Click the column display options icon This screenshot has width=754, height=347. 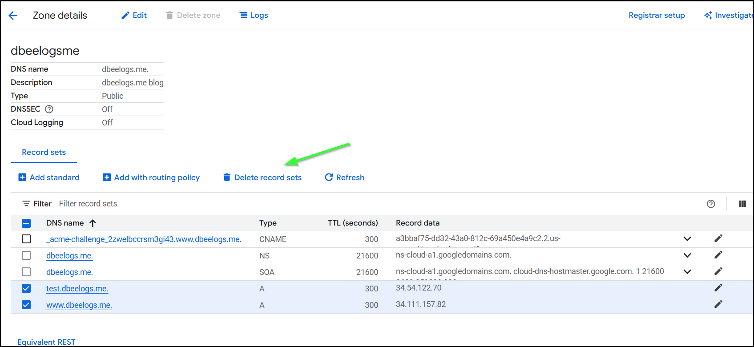pyautogui.click(x=742, y=204)
